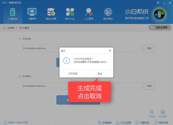Click 打开目录 in the dialog
This screenshot has height=125, width=173.
73,74
